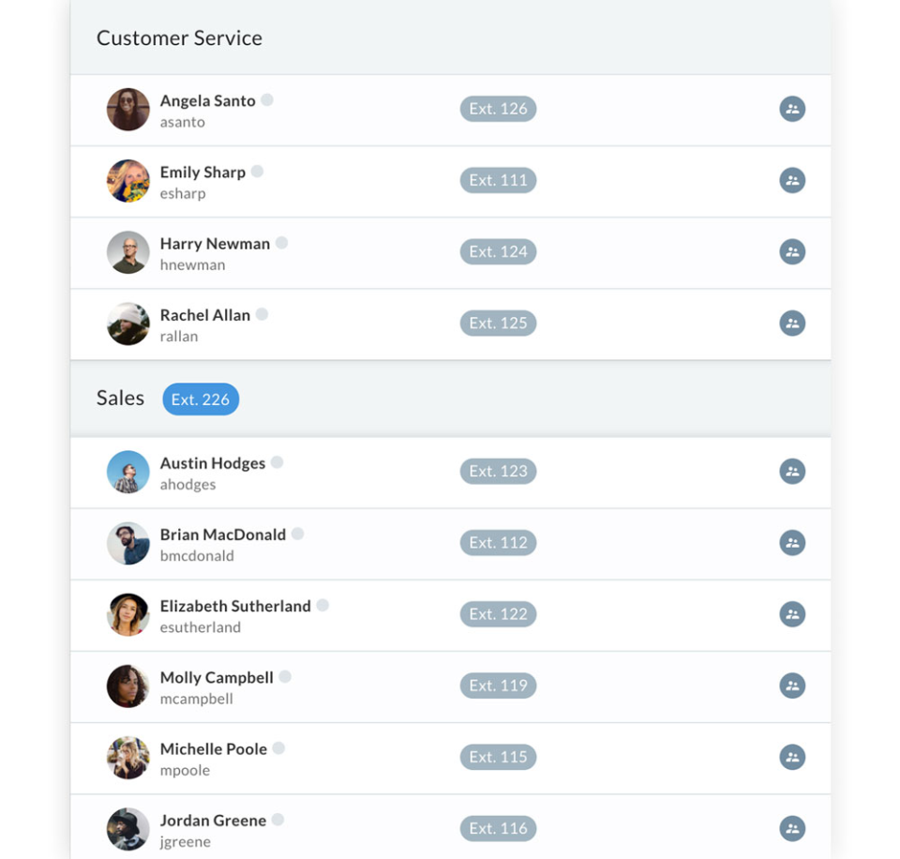The height and width of the screenshot is (859, 900).
Task: Click the contact icon in Michelle Poole's row
Action: click(x=792, y=757)
